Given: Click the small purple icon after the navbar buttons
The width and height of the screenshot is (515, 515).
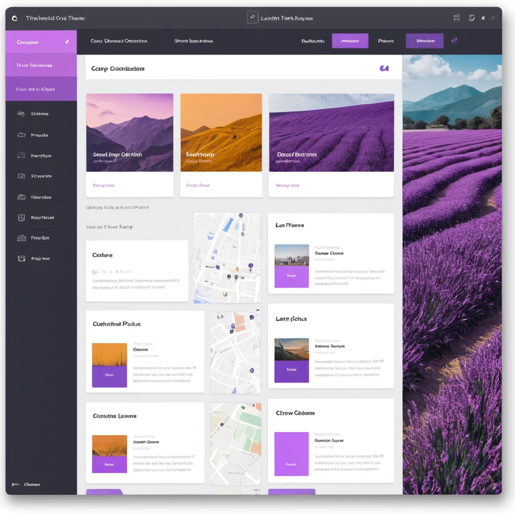Looking at the screenshot, I should tap(454, 41).
